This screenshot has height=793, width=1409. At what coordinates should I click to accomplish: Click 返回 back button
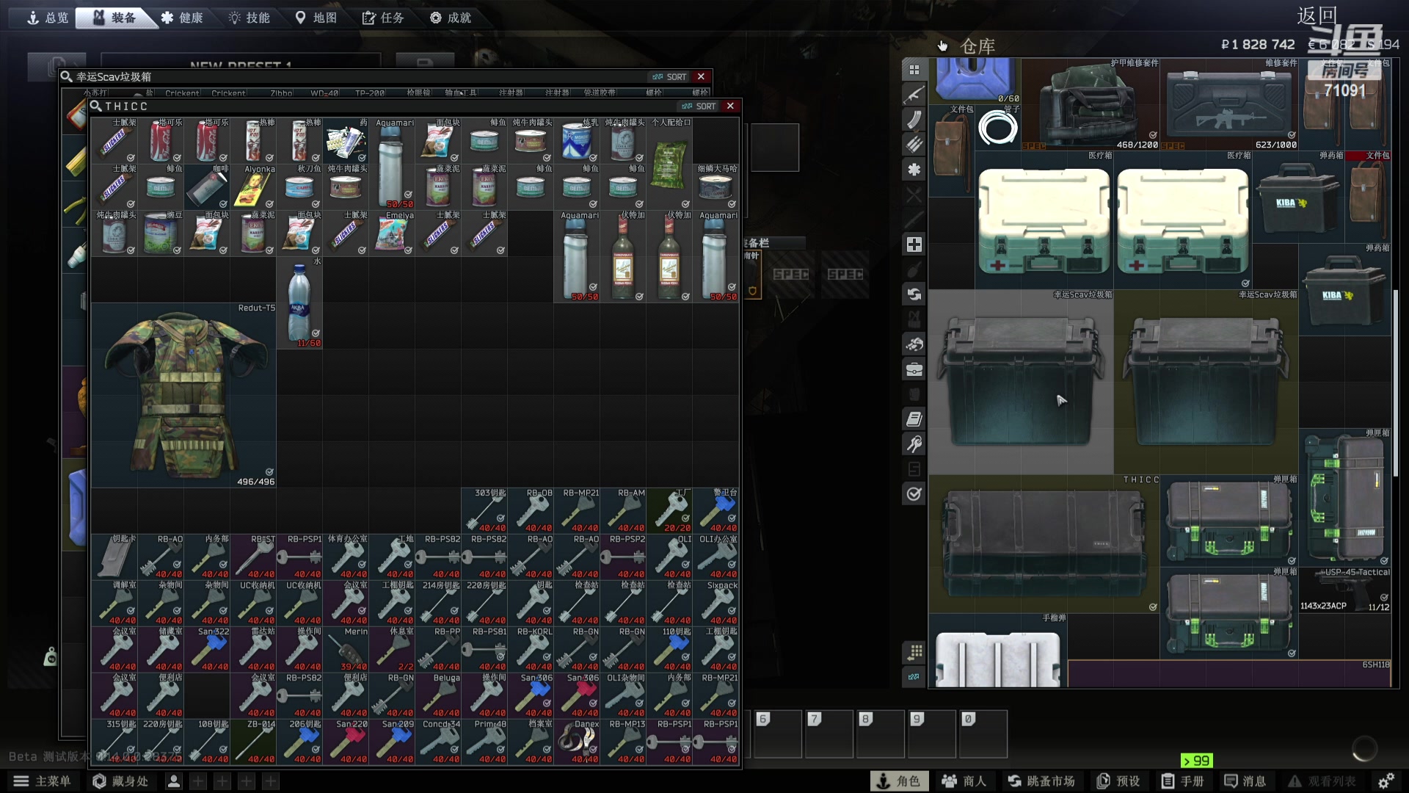click(1318, 16)
